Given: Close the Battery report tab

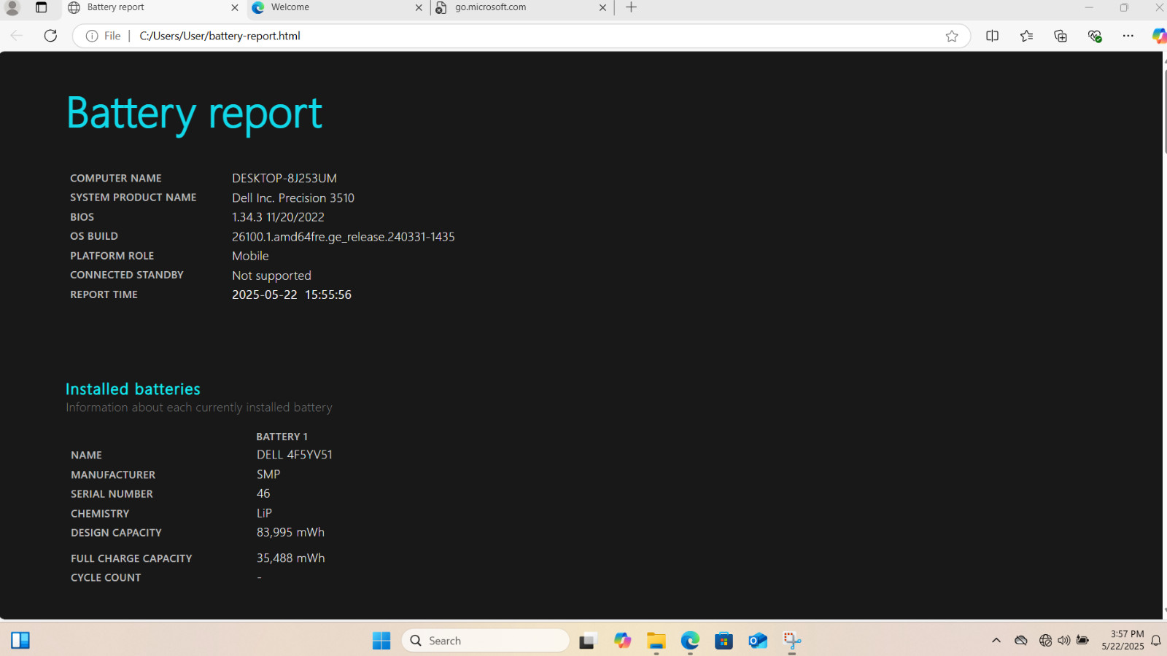Looking at the screenshot, I should [x=235, y=7].
